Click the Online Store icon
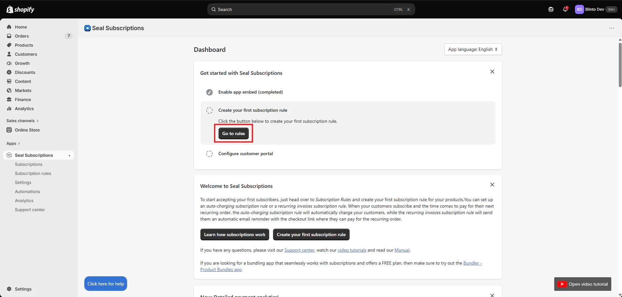The width and height of the screenshot is (622, 297). pos(9,130)
